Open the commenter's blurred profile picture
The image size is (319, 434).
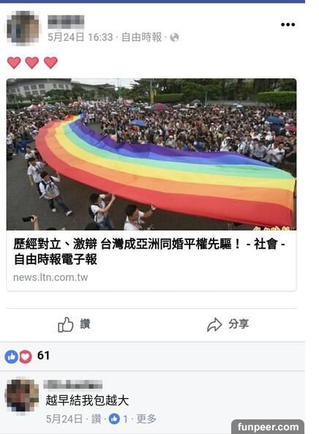coord(23,395)
